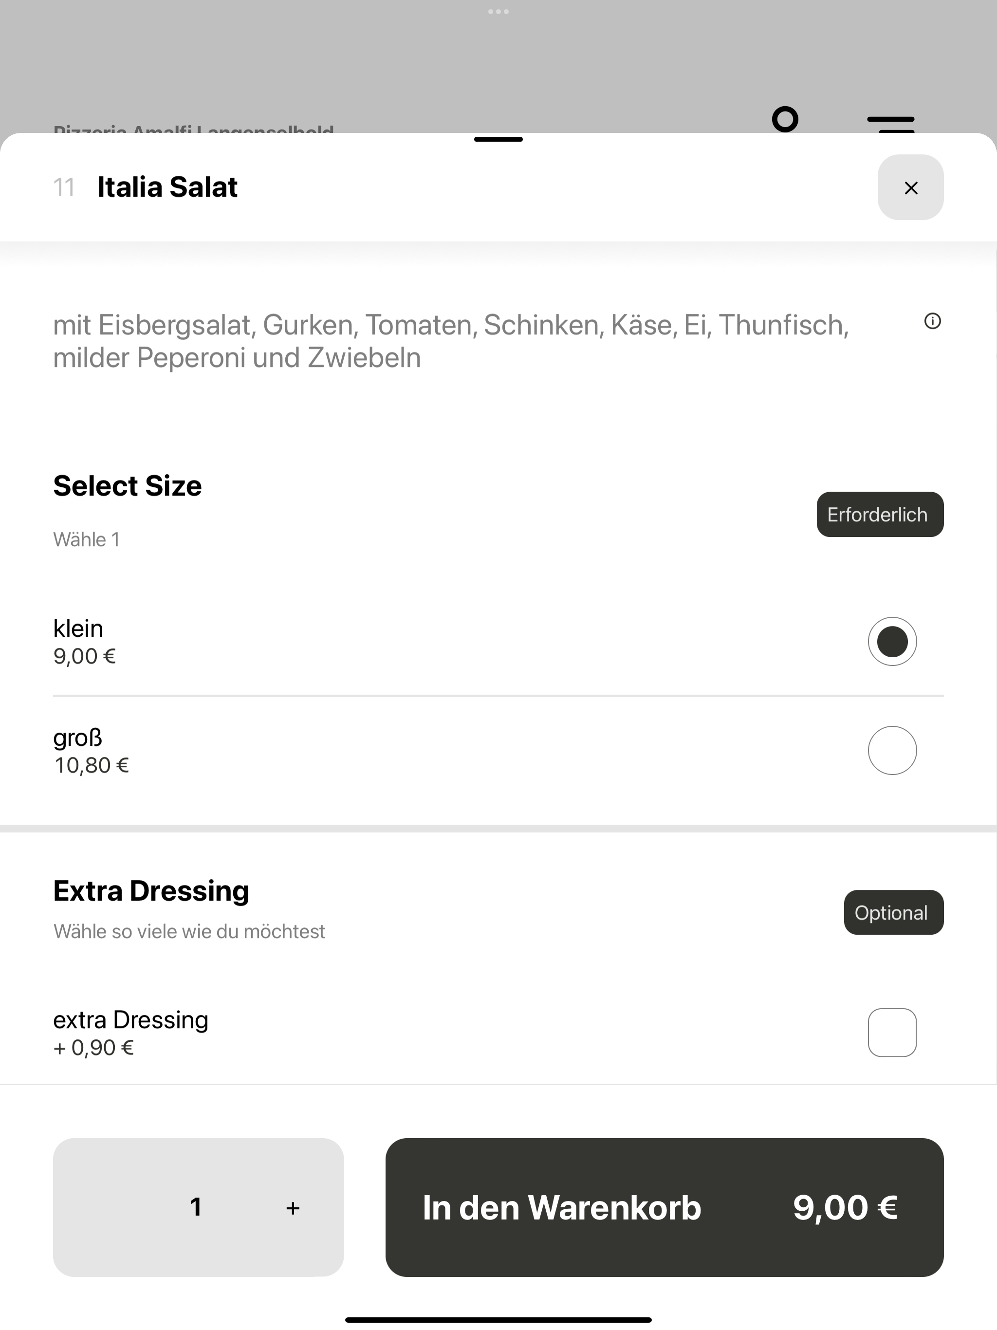Tap the hamburger menu icon behind sheet

click(x=890, y=123)
